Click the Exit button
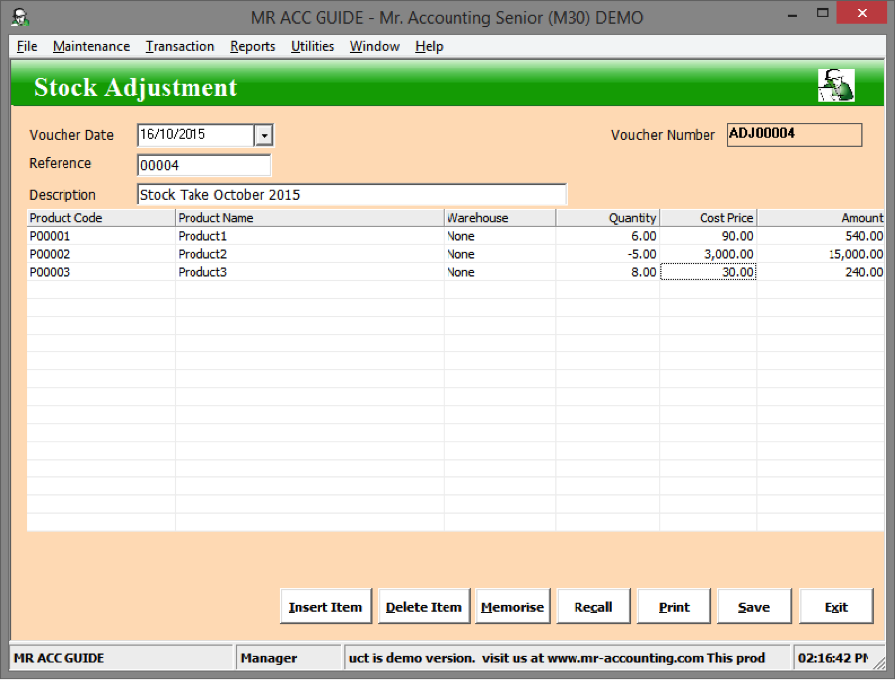 [836, 607]
